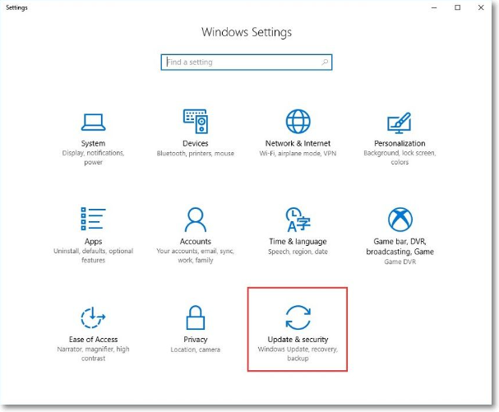
Task: Open the Privacy padlock icon
Action: 196,317
